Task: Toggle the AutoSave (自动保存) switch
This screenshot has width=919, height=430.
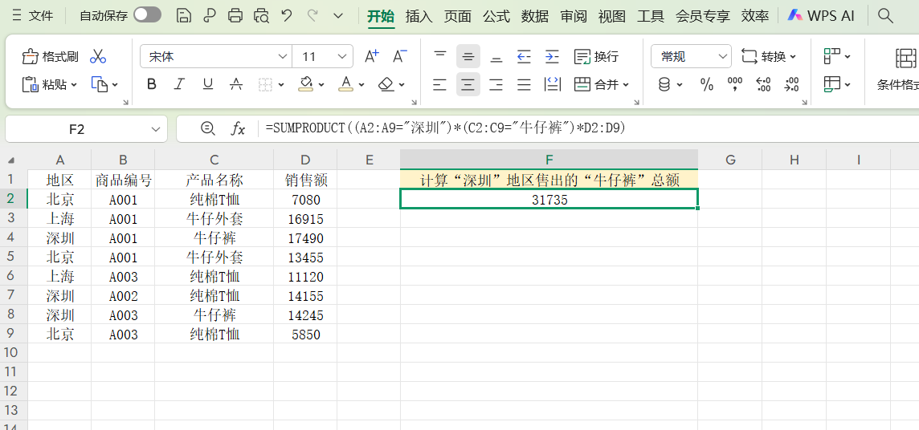Action: click(147, 15)
